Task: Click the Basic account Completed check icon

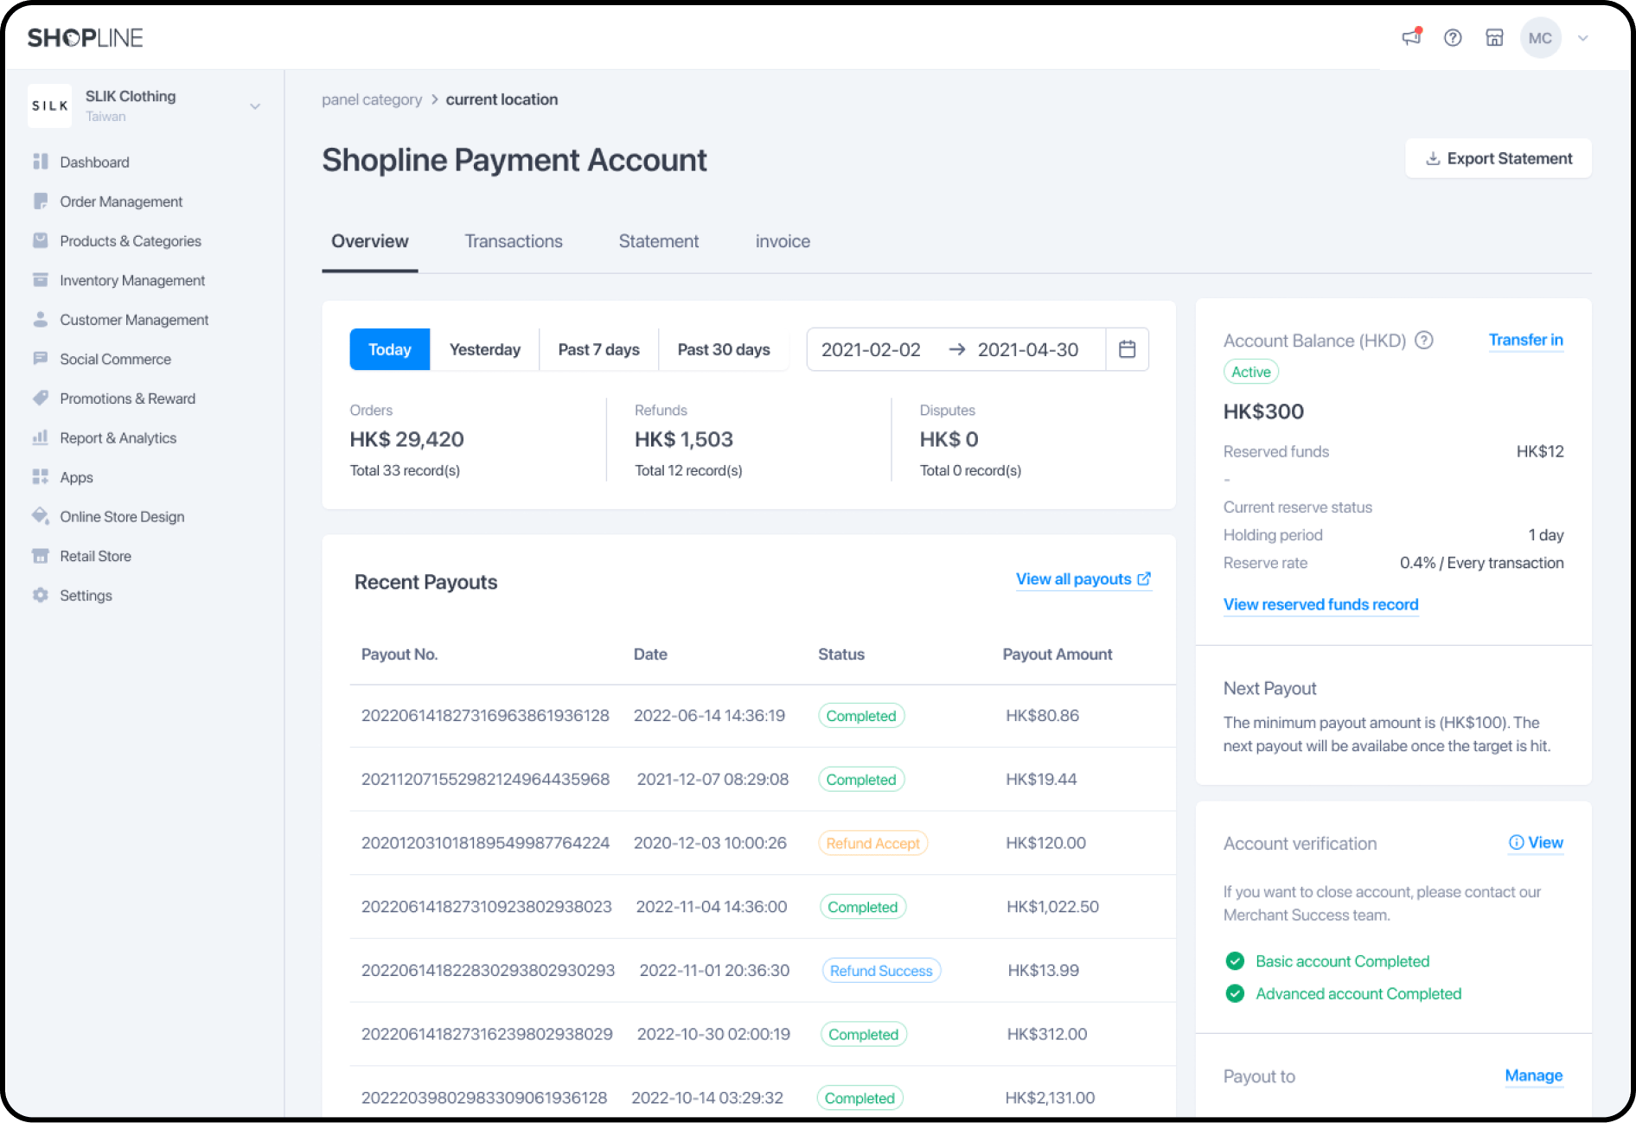Action: (x=1235, y=961)
